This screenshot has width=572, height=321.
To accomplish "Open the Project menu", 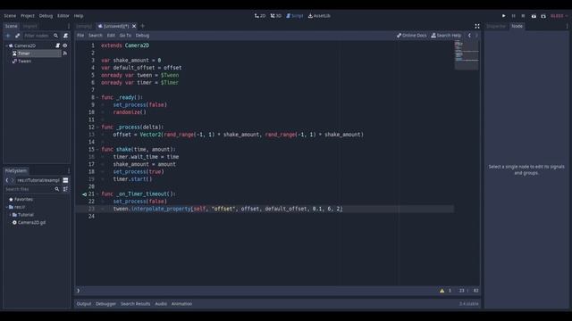I will [x=28, y=16].
